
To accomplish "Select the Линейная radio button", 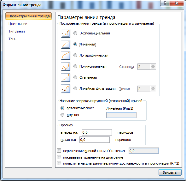I will pos(75,44).
